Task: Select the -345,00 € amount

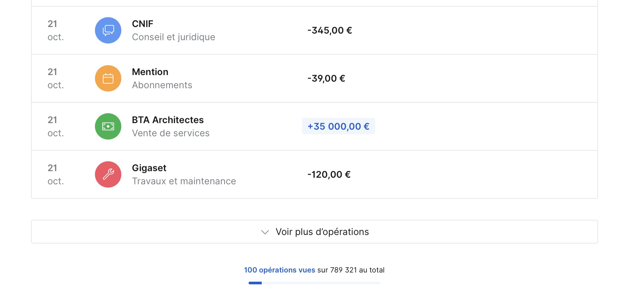Action: 330,30
